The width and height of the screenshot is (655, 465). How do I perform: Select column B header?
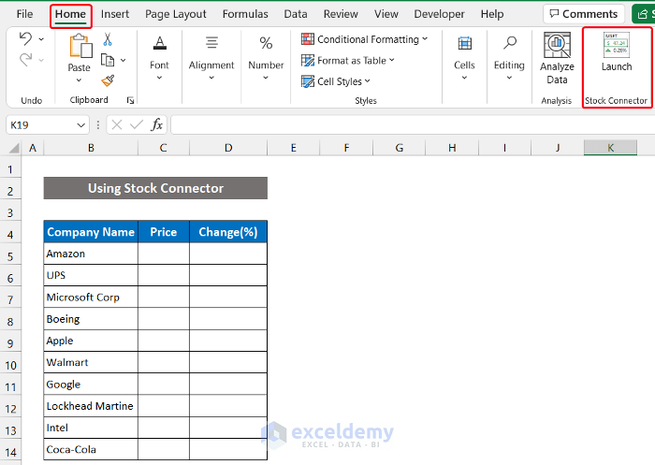click(91, 148)
